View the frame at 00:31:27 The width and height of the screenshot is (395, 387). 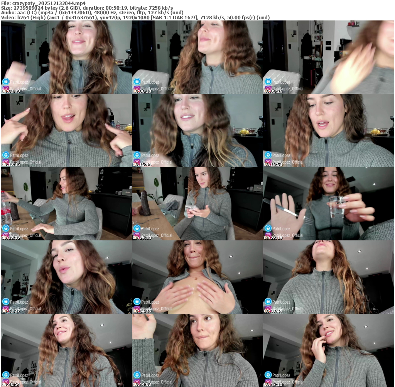pos(66,277)
